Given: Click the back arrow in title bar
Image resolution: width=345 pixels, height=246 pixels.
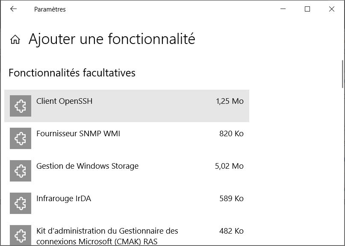Looking at the screenshot, I should point(13,9).
